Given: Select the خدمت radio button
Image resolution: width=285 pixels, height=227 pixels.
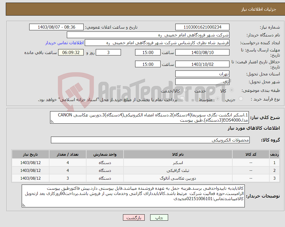Looking at the screenshot, I should pyautogui.click(x=211, y=90).
